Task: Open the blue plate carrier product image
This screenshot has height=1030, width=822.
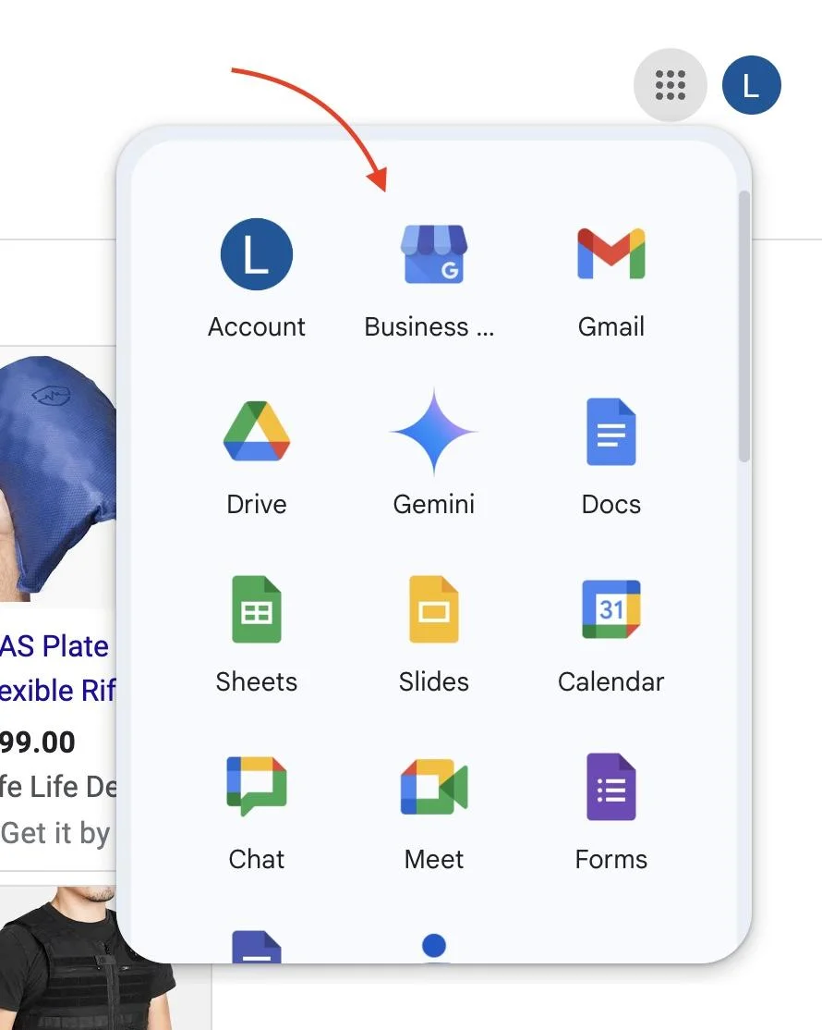Action: coord(58,478)
